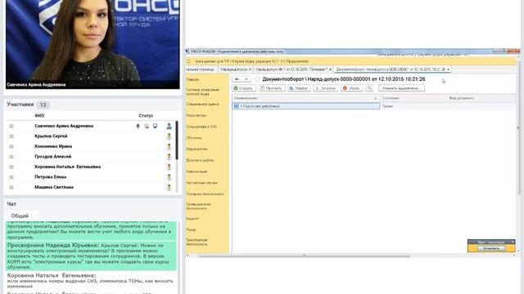Open 'Специальная оценка' sidebar section

[x=202, y=104]
